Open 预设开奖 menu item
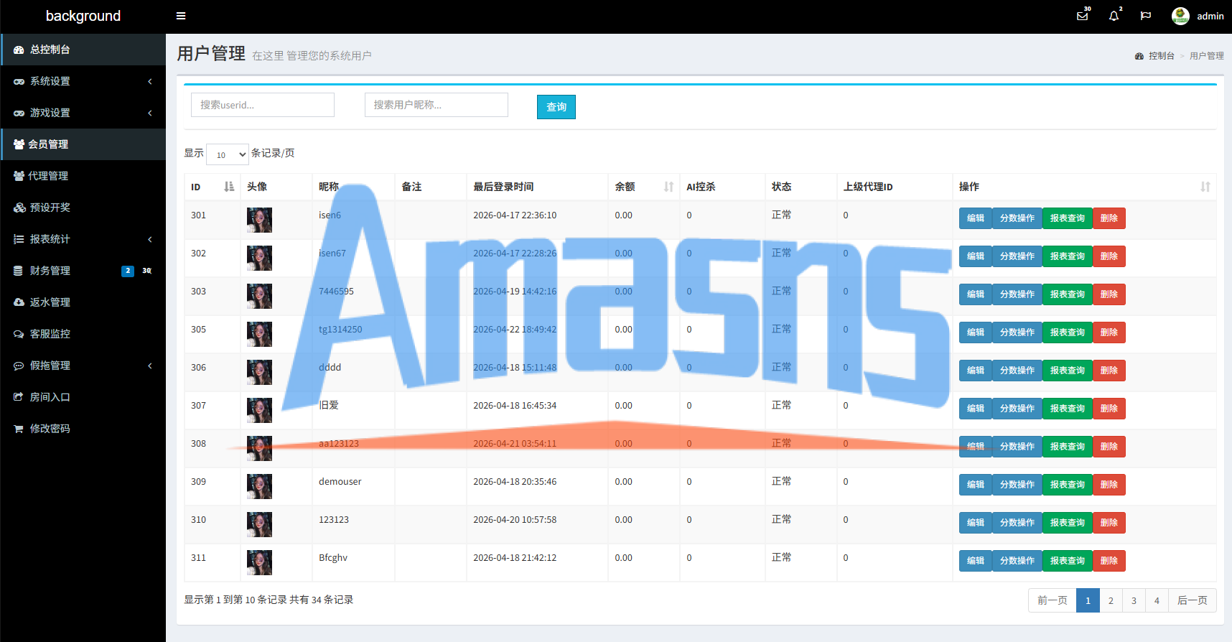The height and width of the screenshot is (642, 1232). (x=83, y=208)
